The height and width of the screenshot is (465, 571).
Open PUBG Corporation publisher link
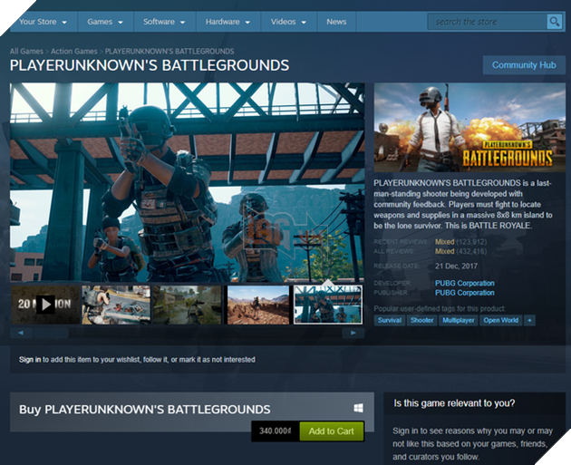pos(465,293)
